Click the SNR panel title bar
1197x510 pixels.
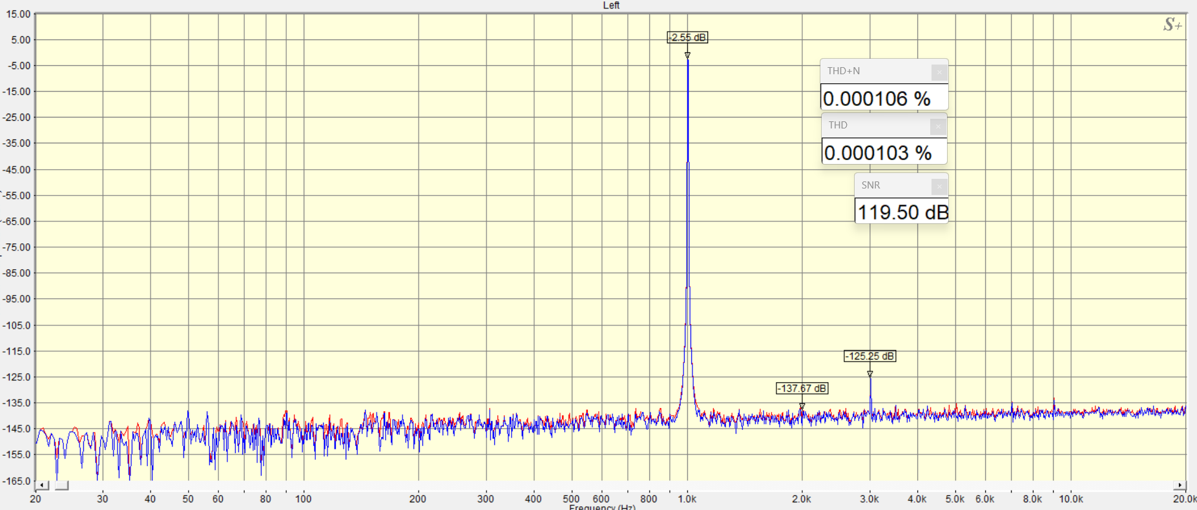point(891,185)
